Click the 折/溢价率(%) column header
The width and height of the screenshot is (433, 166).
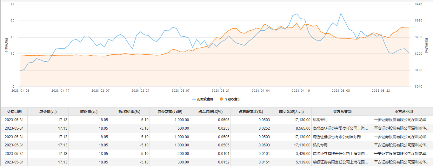129,112
